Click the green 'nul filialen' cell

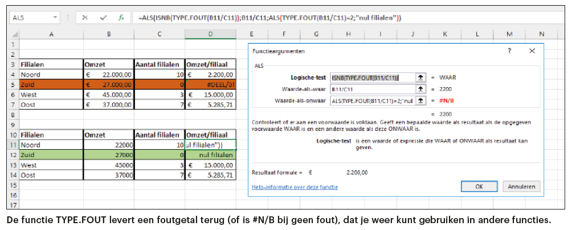(x=210, y=155)
